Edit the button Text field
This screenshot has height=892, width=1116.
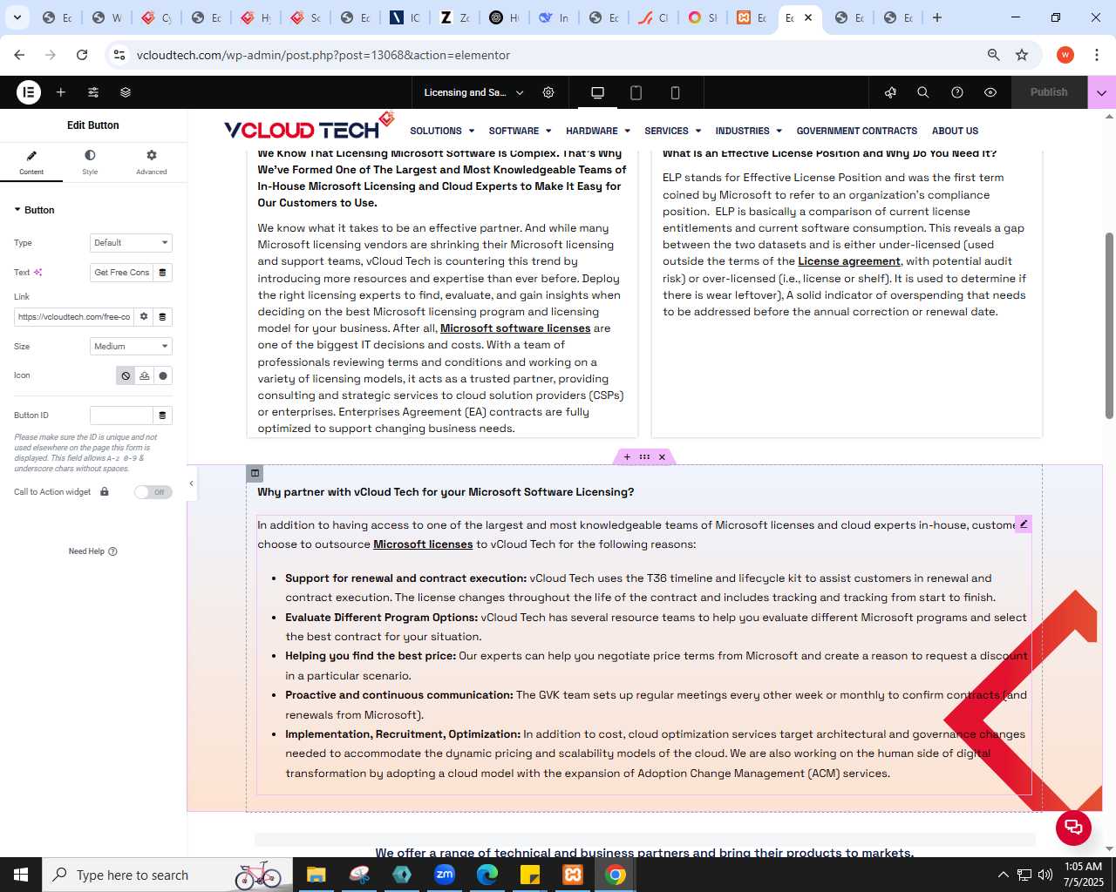[121, 273]
